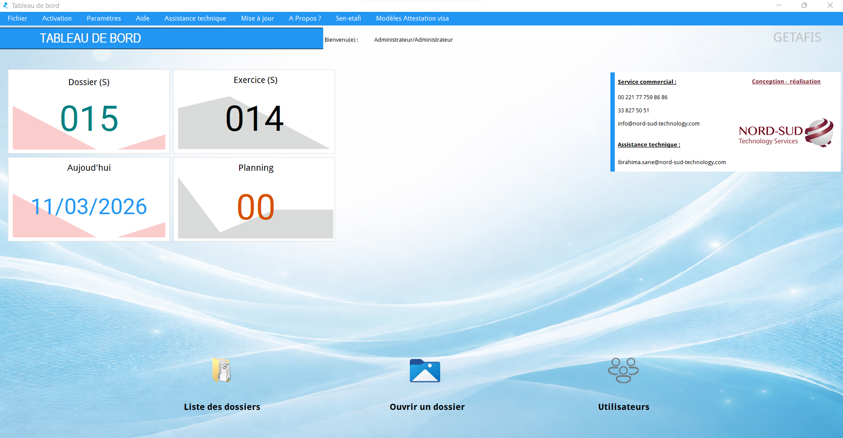843x438 pixels.
Task: Click the Aujoud'hui date tile
Action: 89,199
